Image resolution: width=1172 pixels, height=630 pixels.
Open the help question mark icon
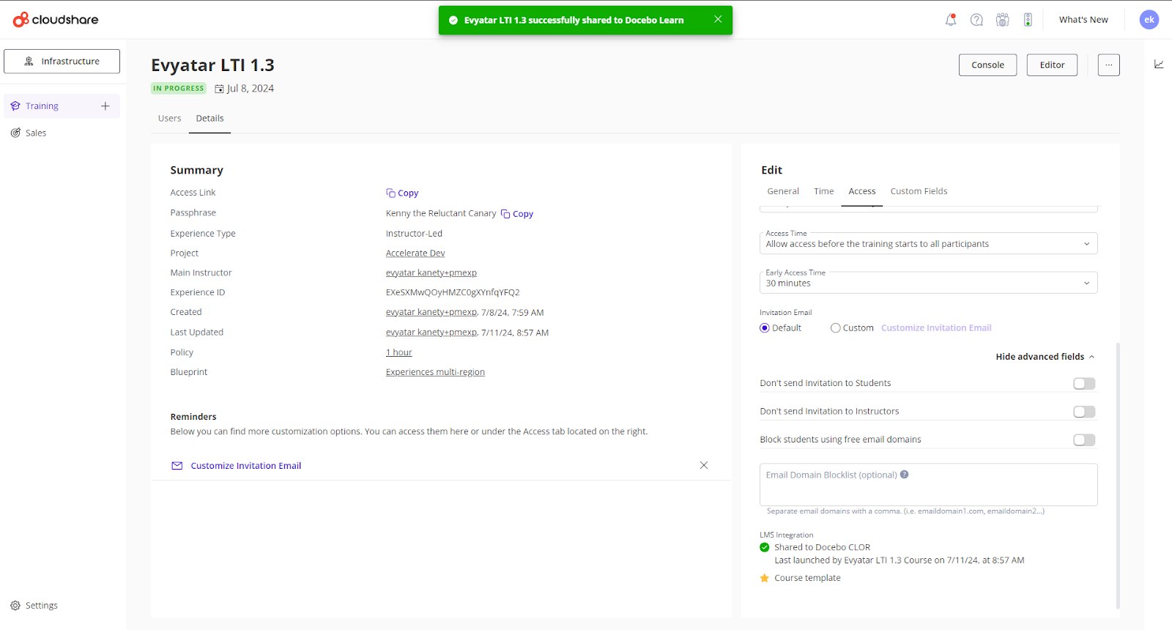976,20
